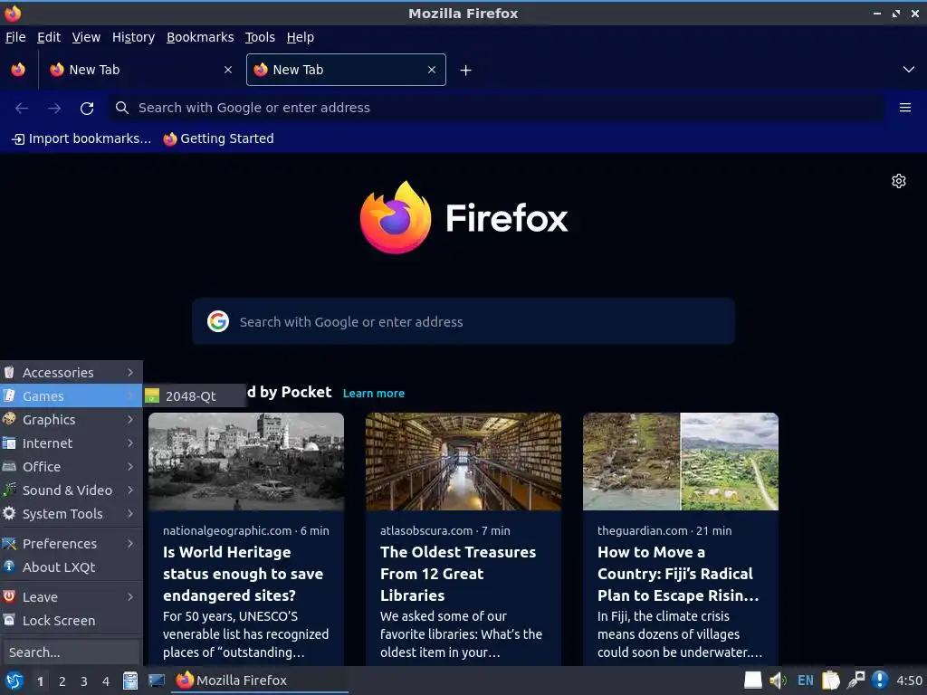Open the Tools menu
The height and width of the screenshot is (695, 927).
(x=260, y=37)
